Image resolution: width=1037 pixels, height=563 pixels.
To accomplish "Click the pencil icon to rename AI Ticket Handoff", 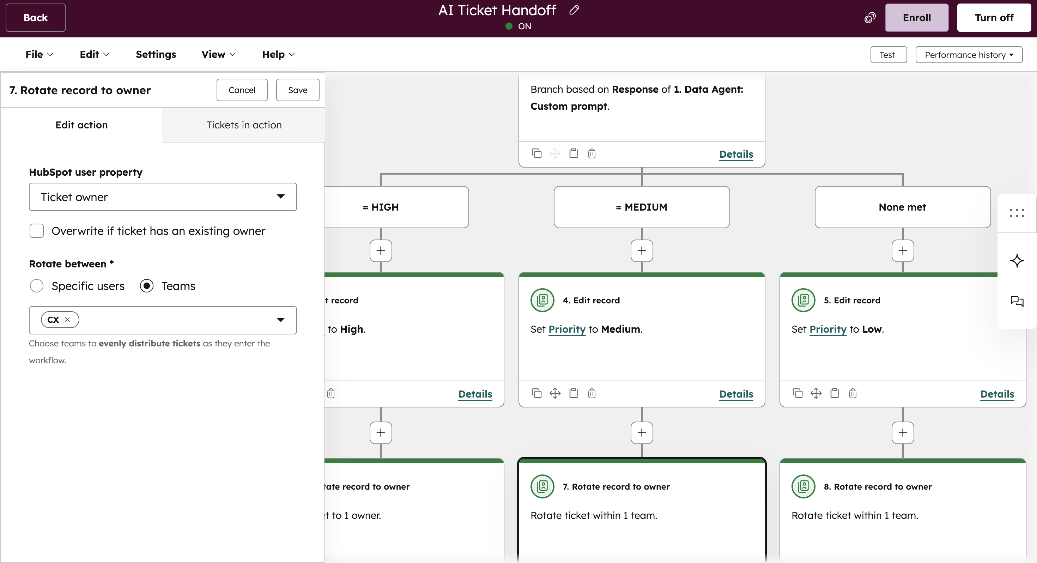I will [574, 10].
